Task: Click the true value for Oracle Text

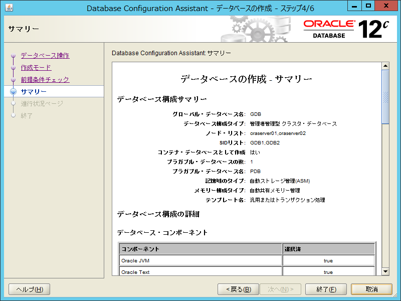Action: [x=329, y=271]
